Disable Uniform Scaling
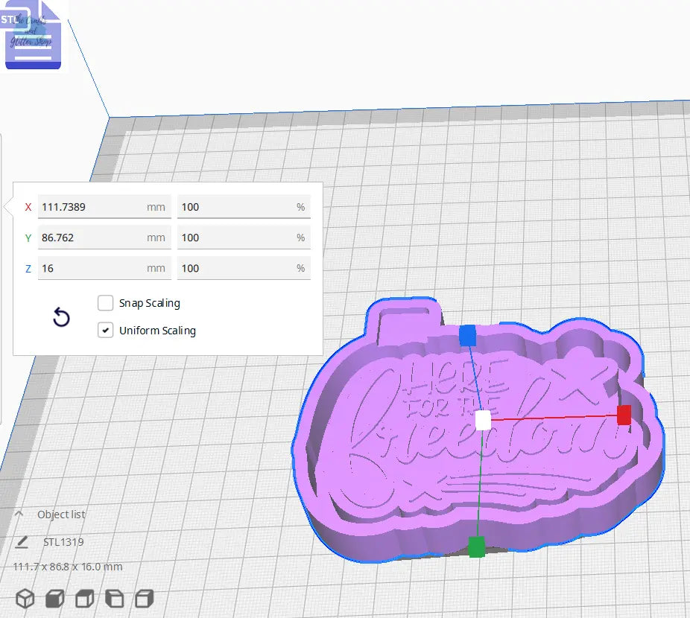Screen dimensions: 690x618 pos(105,331)
